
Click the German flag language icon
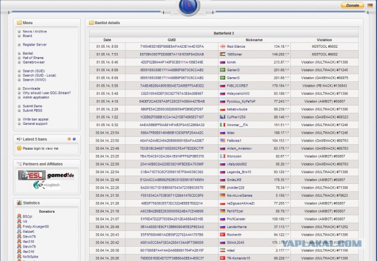[370, 5]
